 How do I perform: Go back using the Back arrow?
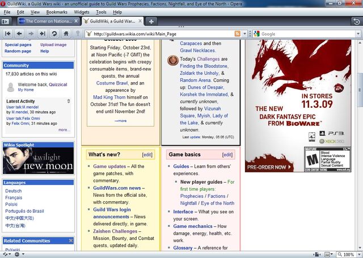pos(19,34)
